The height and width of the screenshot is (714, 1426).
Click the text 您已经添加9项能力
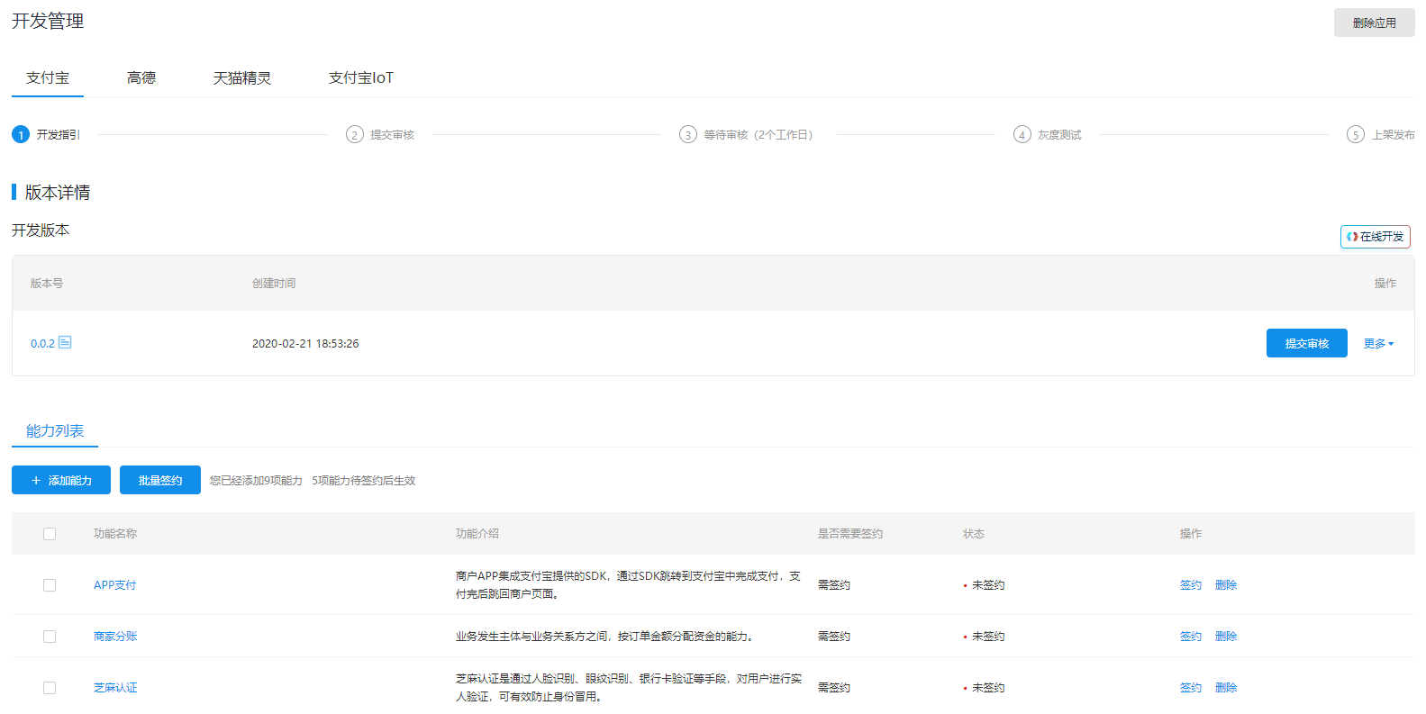point(256,481)
